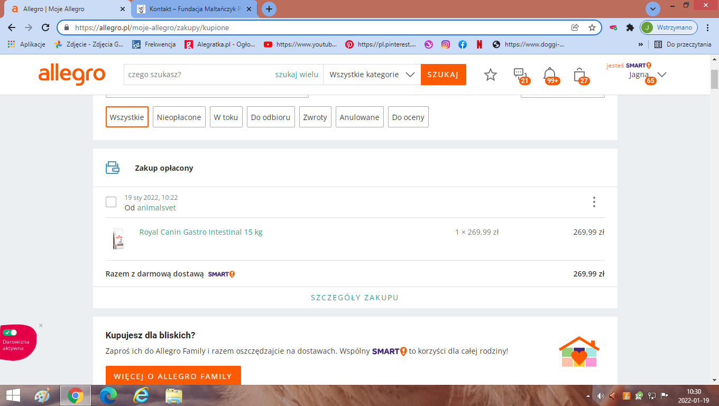Open the notifications bell icon
Screen dimensions: 719x406
point(550,75)
